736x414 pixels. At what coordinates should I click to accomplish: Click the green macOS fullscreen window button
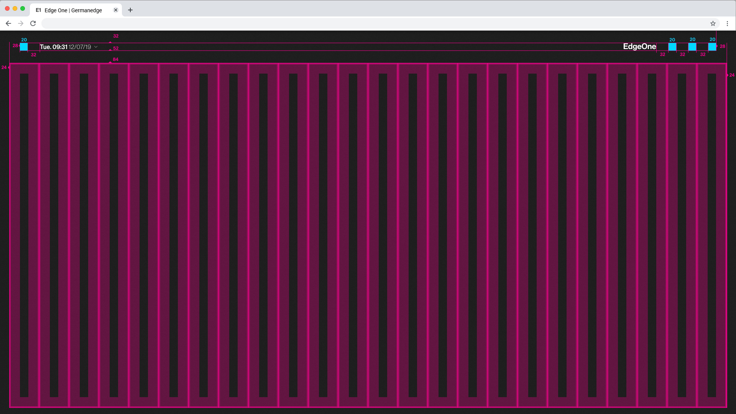coord(23,8)
